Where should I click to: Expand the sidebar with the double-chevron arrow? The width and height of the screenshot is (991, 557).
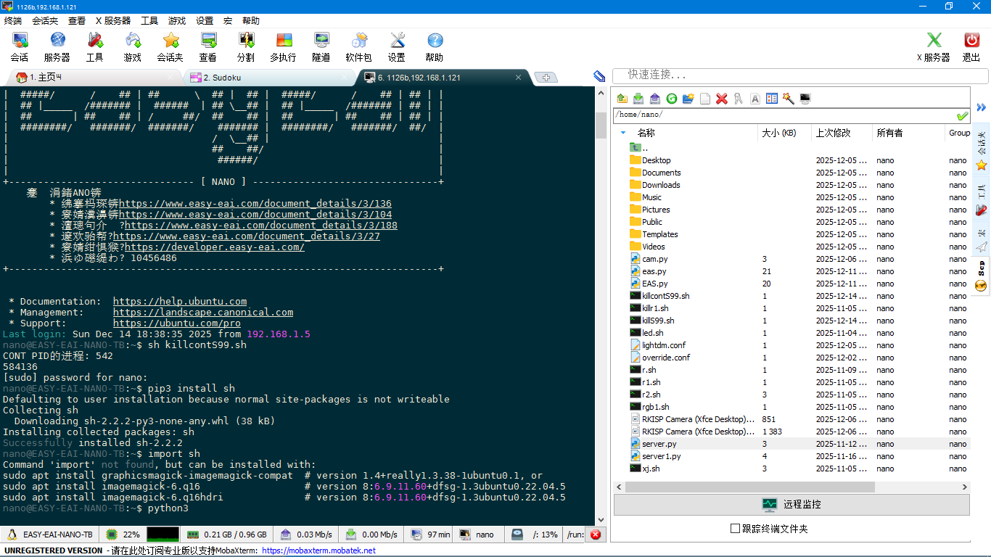click(x=981, y=107)
